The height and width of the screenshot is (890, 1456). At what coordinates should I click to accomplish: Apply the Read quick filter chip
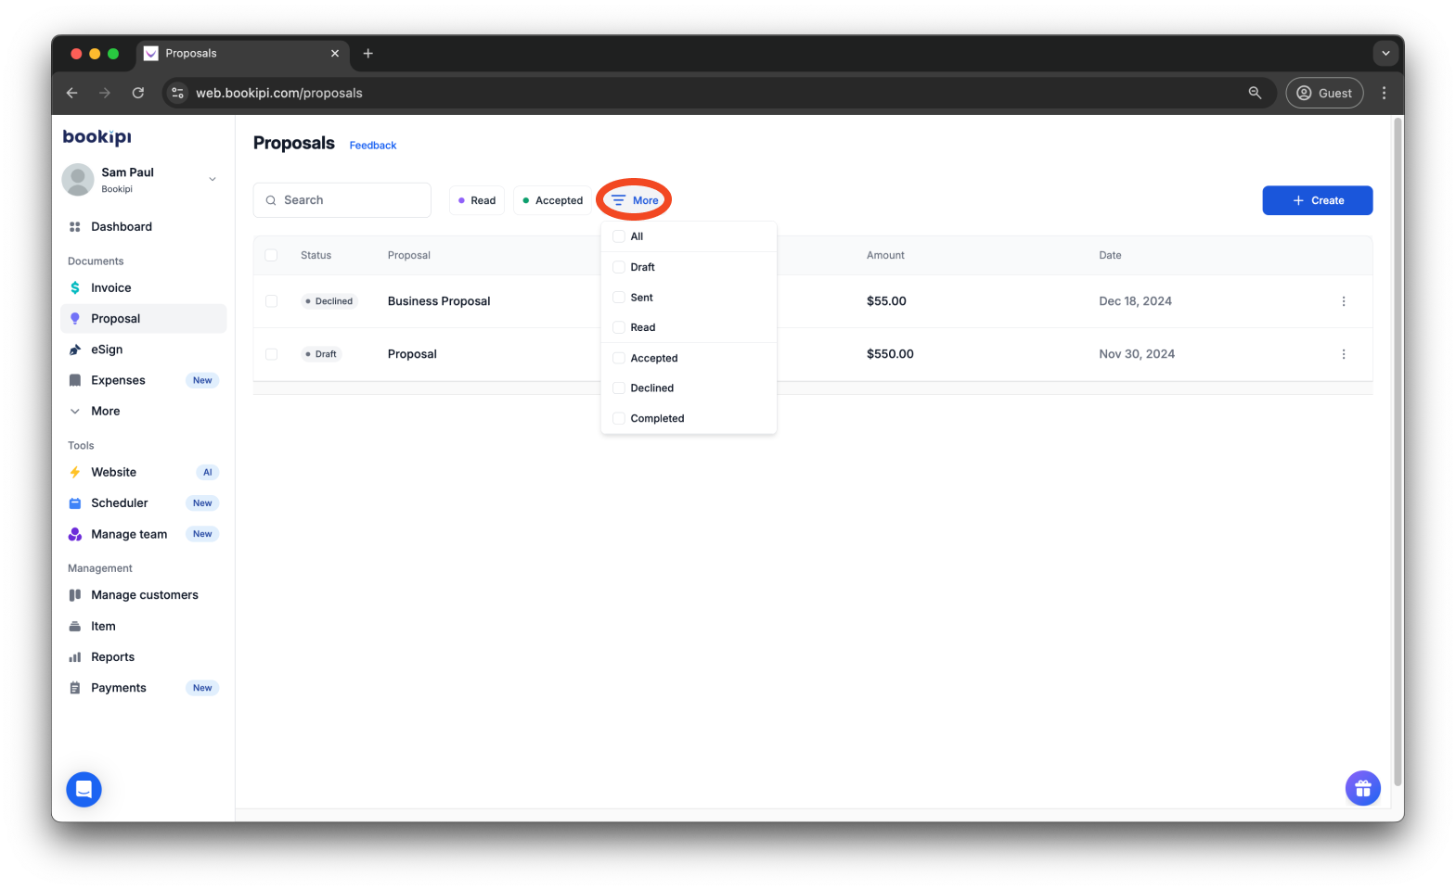(477, 200)
